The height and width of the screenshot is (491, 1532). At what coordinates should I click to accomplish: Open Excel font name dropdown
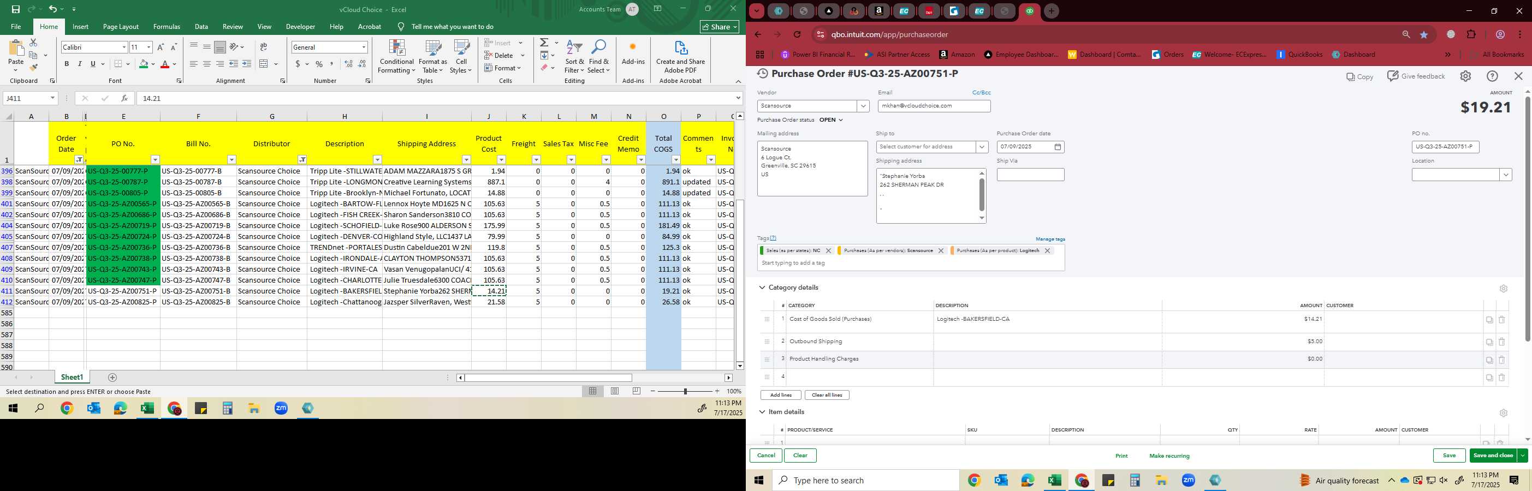coord(124,47)
